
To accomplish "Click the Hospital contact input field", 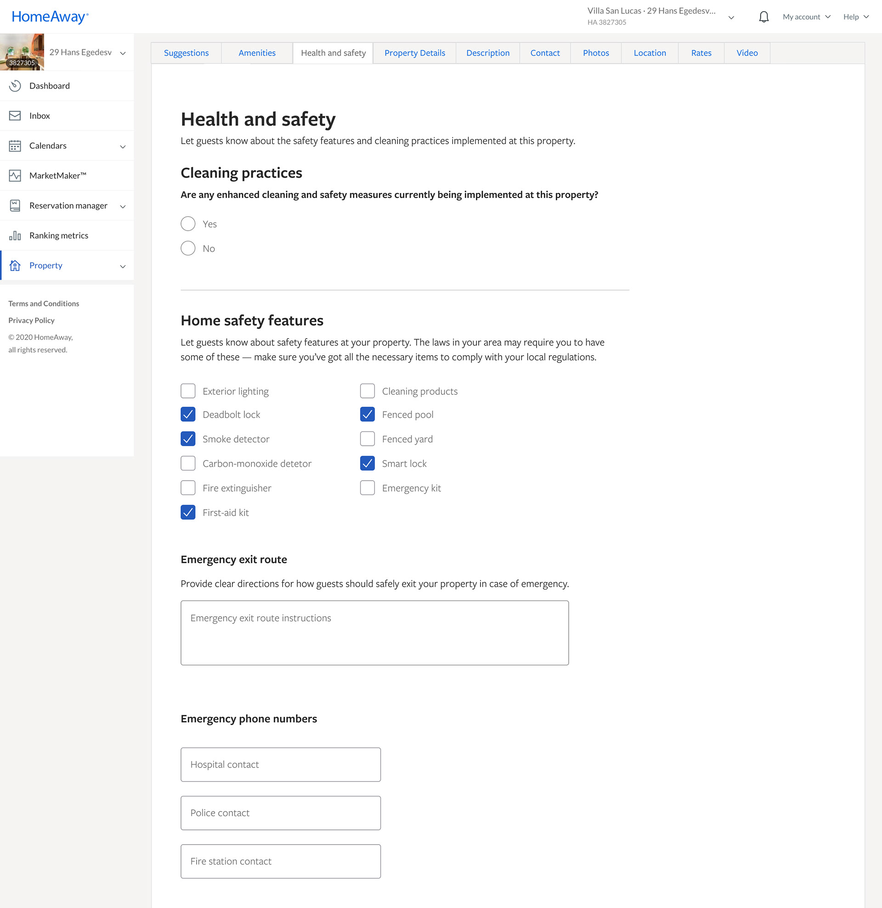I will click(280, 764).
